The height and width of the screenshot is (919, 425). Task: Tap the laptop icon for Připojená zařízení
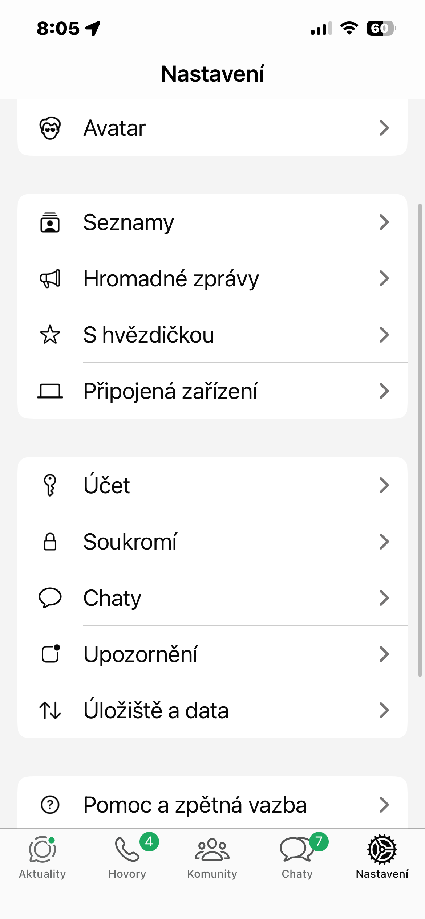pos(50,391)
